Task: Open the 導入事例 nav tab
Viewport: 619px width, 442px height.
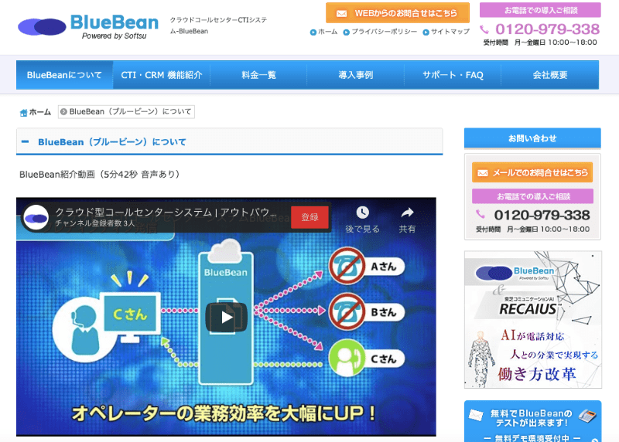Action: pyautogui.click(x=356, y=75)
